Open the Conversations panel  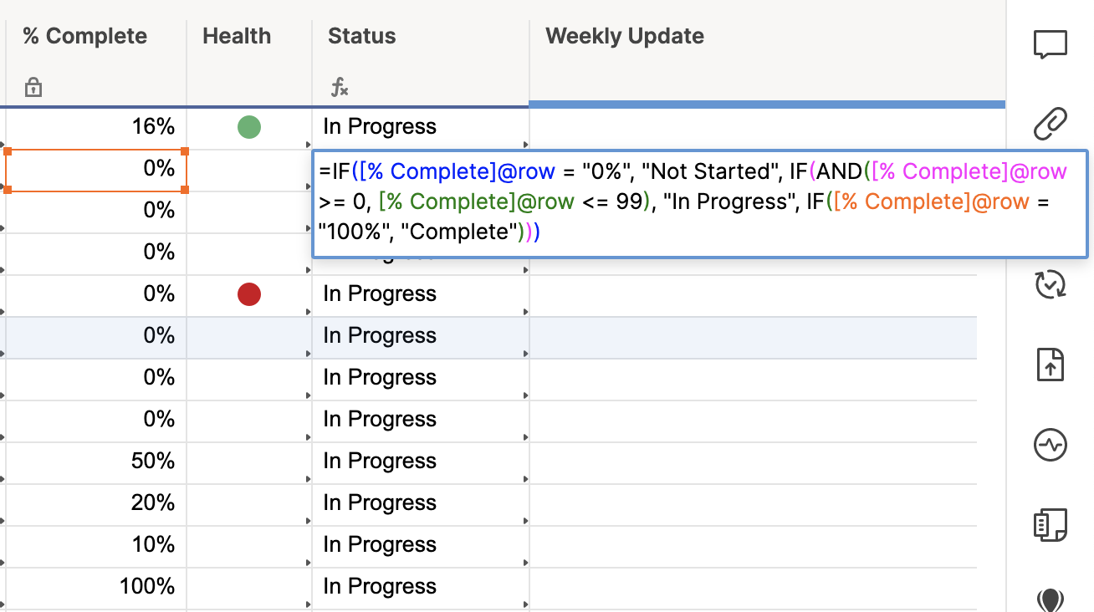point(1051,45)
